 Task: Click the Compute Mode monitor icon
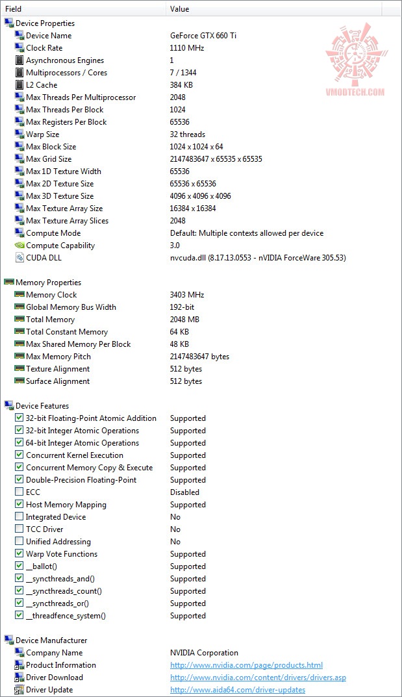click(19, 233)
